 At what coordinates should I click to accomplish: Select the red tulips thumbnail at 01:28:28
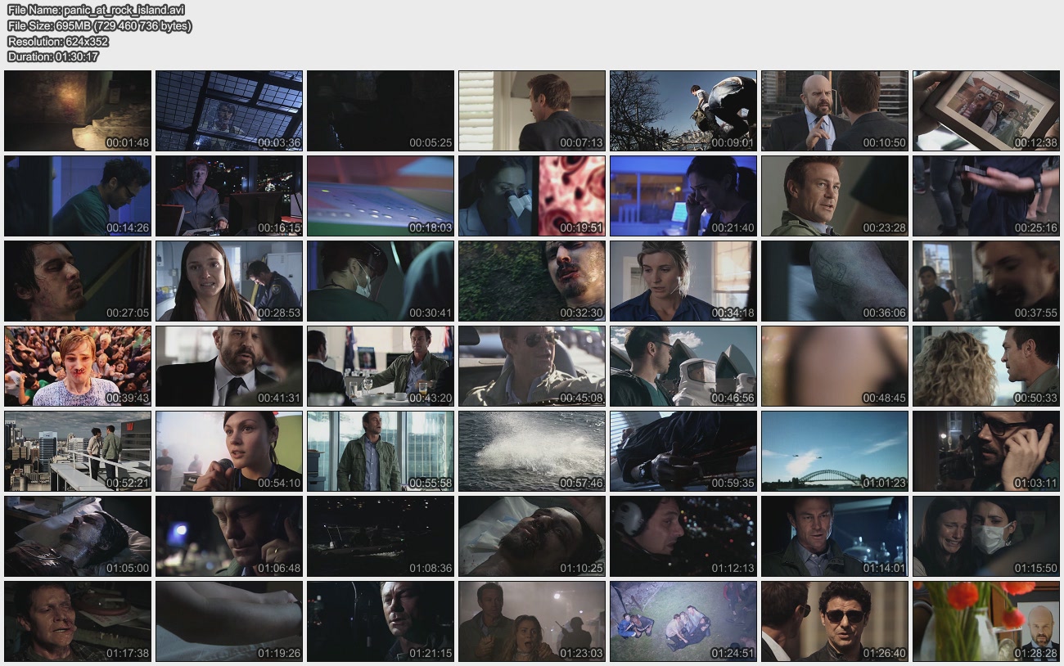[x=986, y=621]
